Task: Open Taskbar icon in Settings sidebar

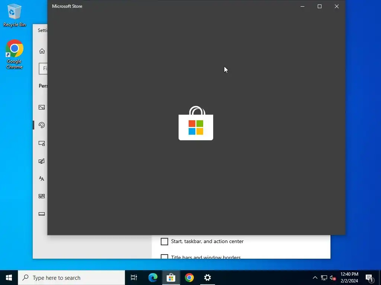Action: (x=42, y=214)
